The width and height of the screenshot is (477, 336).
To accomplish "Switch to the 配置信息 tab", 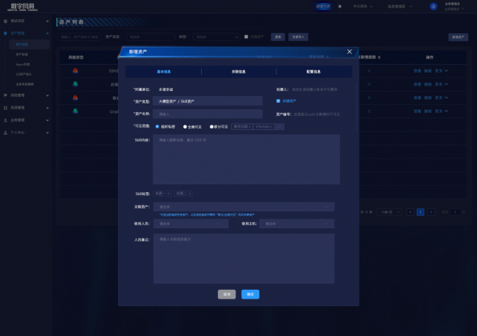I will pos(313,72).
